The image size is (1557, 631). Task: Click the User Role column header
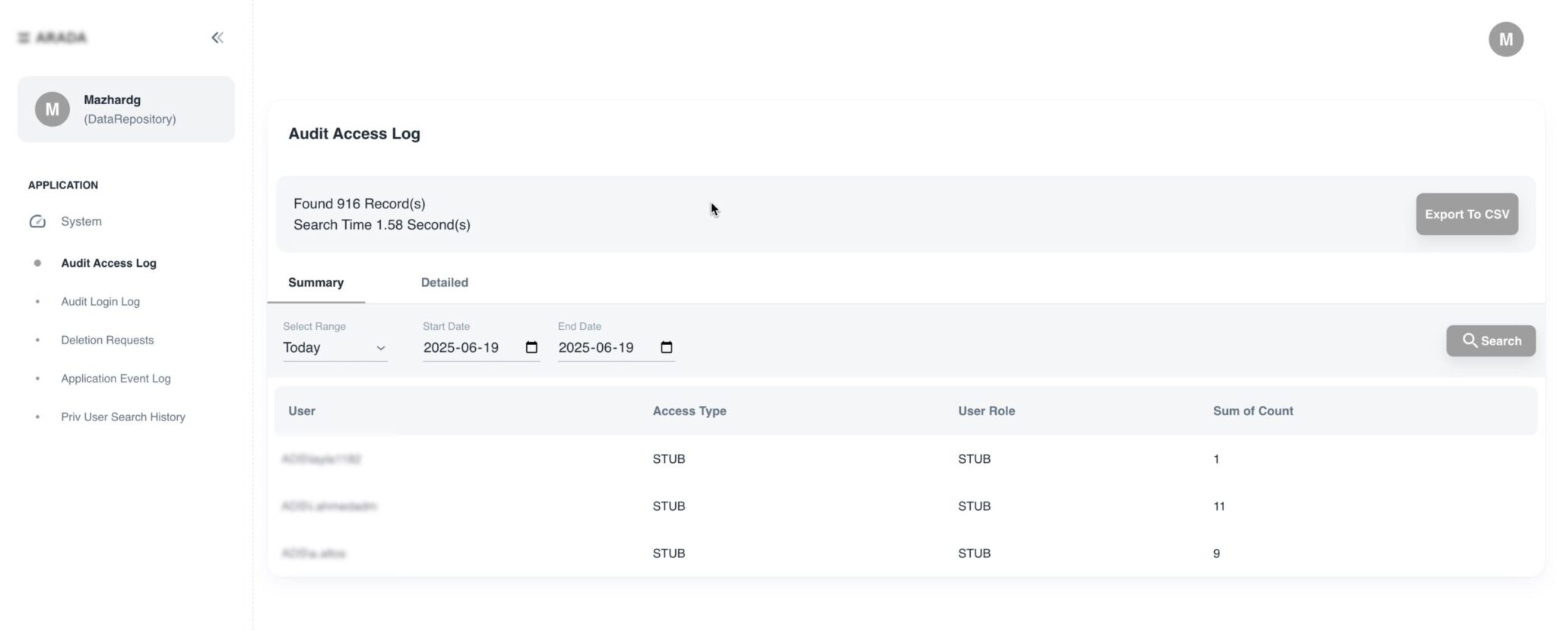[986, 411]
